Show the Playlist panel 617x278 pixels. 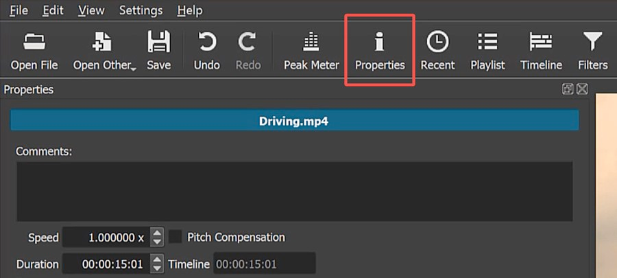click(487, 51)
